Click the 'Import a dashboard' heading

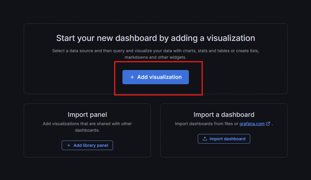coord(224,114)
